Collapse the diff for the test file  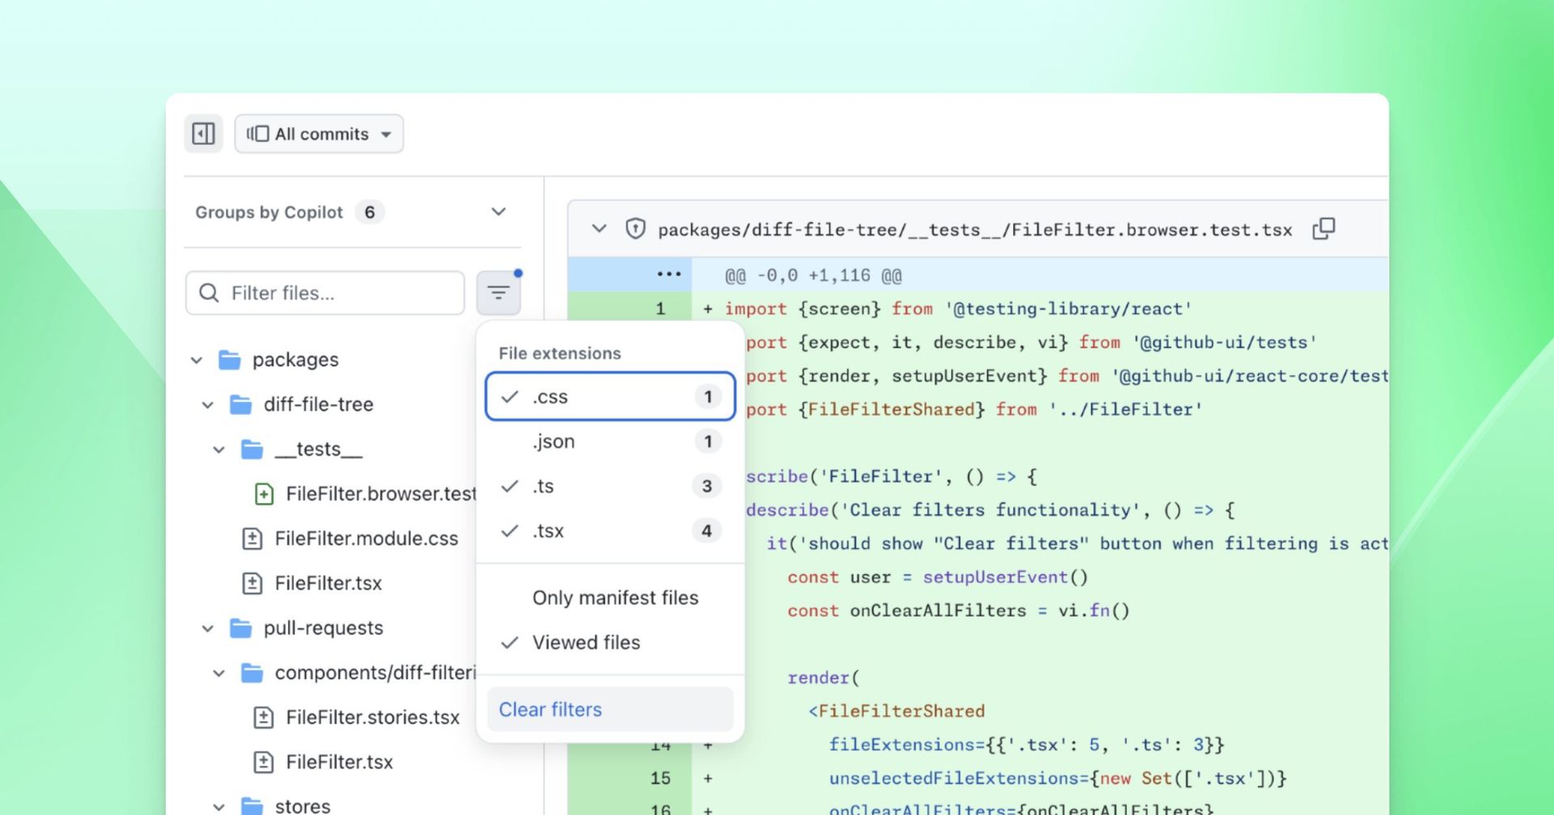click(x=599, y=229)
